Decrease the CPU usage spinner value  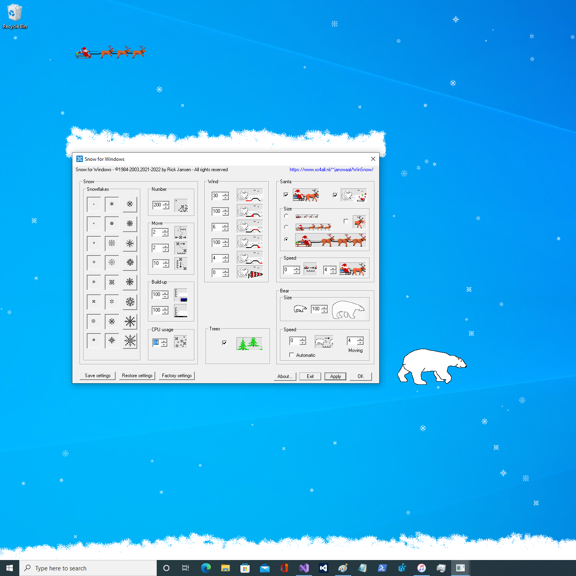(164, 345)
